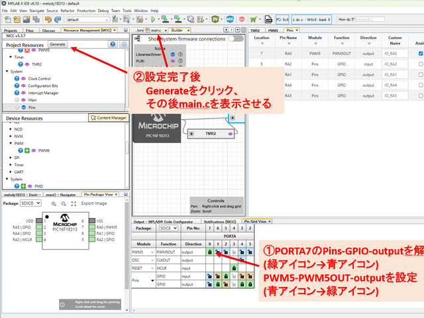Click the IO_RA0 custom name field
This screenshot has height=318, width=424.
pyautogui.click(x=395, y=54)
